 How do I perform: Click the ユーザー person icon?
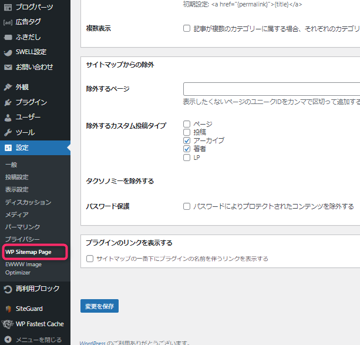8,118
